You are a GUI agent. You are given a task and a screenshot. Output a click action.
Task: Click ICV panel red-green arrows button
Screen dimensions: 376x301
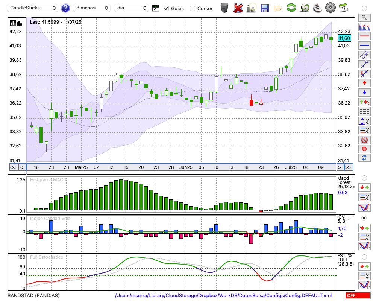click(x=364, y=228)
